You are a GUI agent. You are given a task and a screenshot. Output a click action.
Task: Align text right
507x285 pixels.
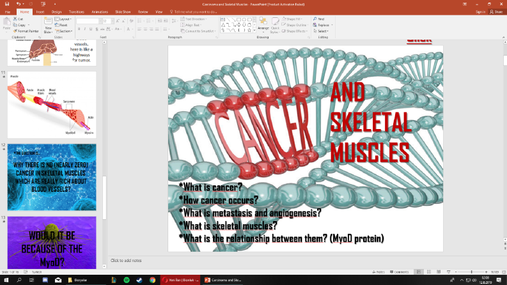(x=152, y=29)
